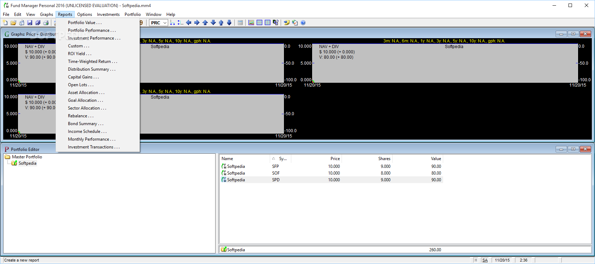The height and width of the screenshot is (264, 595).
Task: Select Softpedia sub-portfolio in tree
Action: [28, 163]
